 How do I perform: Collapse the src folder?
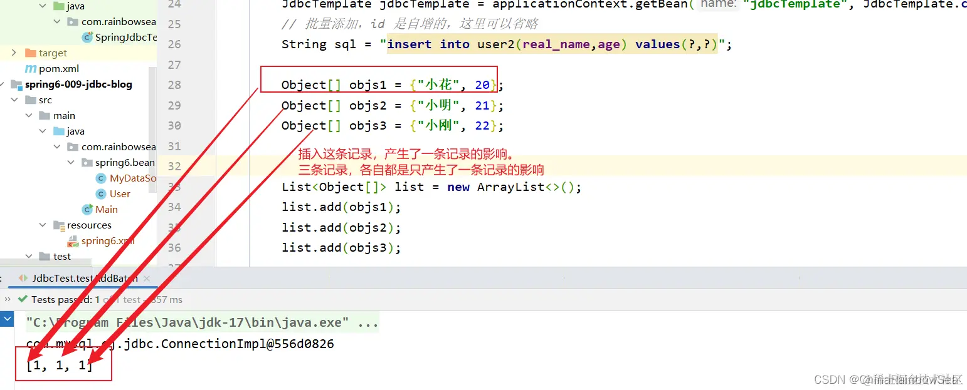(14, 100)
